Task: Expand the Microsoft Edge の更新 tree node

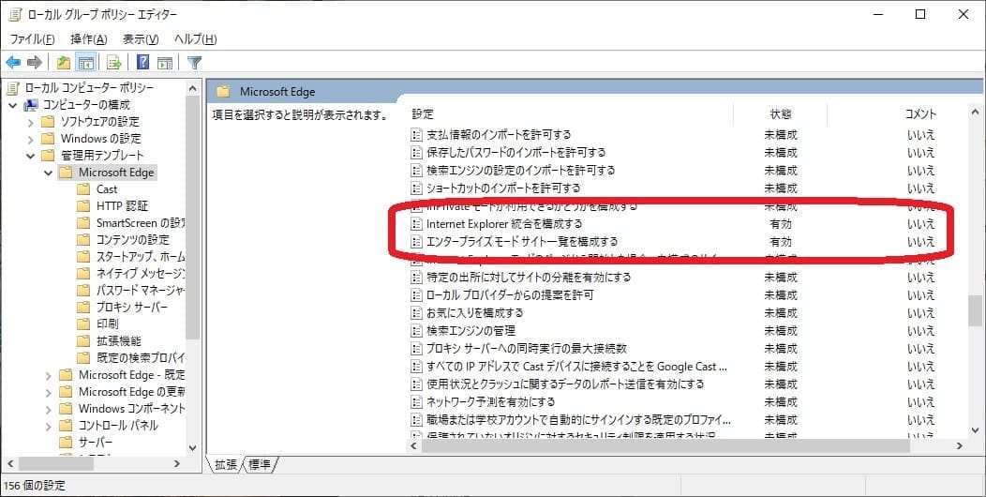Action: pyautogui.click(x=49, y=392)
